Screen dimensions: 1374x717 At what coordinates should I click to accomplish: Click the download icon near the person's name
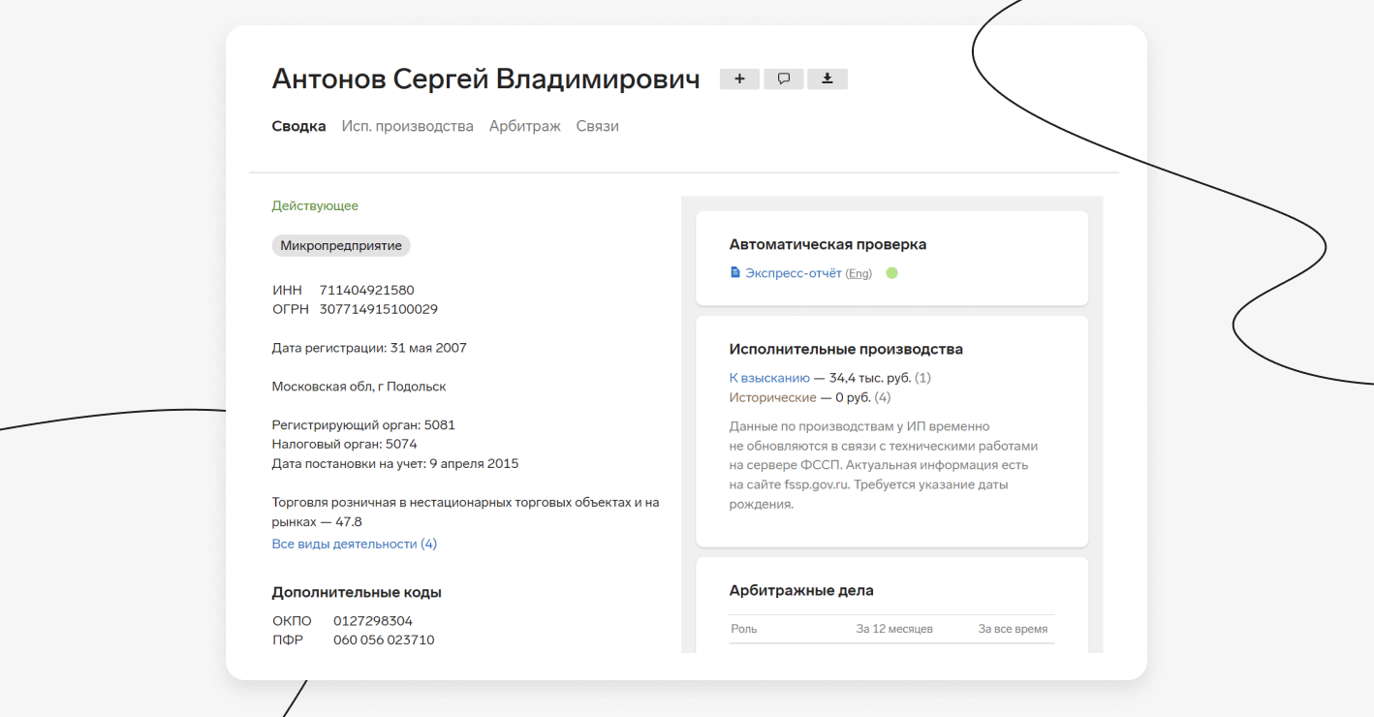(x=827, y=78)
